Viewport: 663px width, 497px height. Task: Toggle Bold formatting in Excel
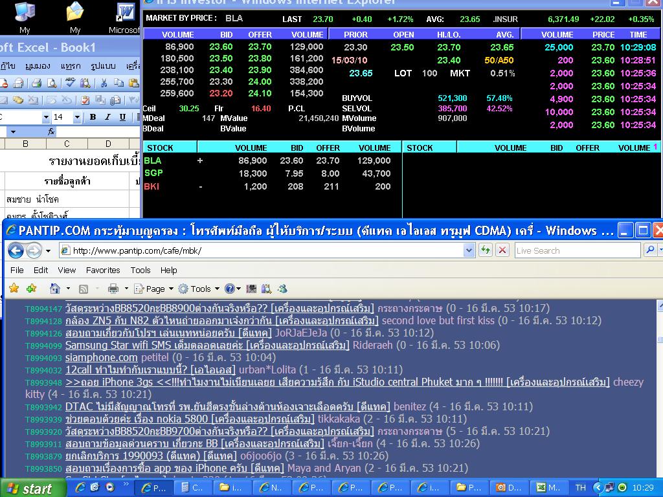(x=93, y=117)
